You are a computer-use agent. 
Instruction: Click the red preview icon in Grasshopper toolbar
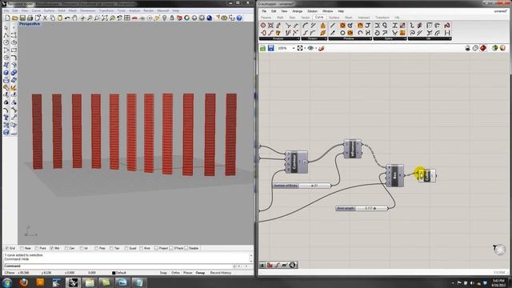click(x=483, y=48)
